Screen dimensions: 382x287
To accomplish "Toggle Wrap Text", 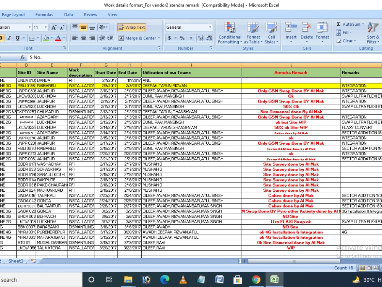I will click(131, 27).
